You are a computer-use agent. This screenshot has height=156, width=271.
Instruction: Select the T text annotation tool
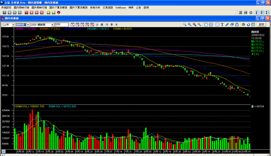[222, 25]
